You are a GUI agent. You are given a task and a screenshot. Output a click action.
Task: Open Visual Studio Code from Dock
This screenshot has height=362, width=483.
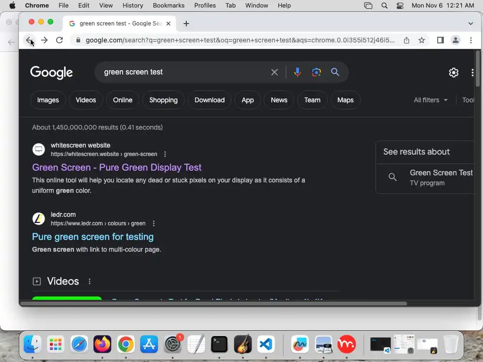pos(266,344)
